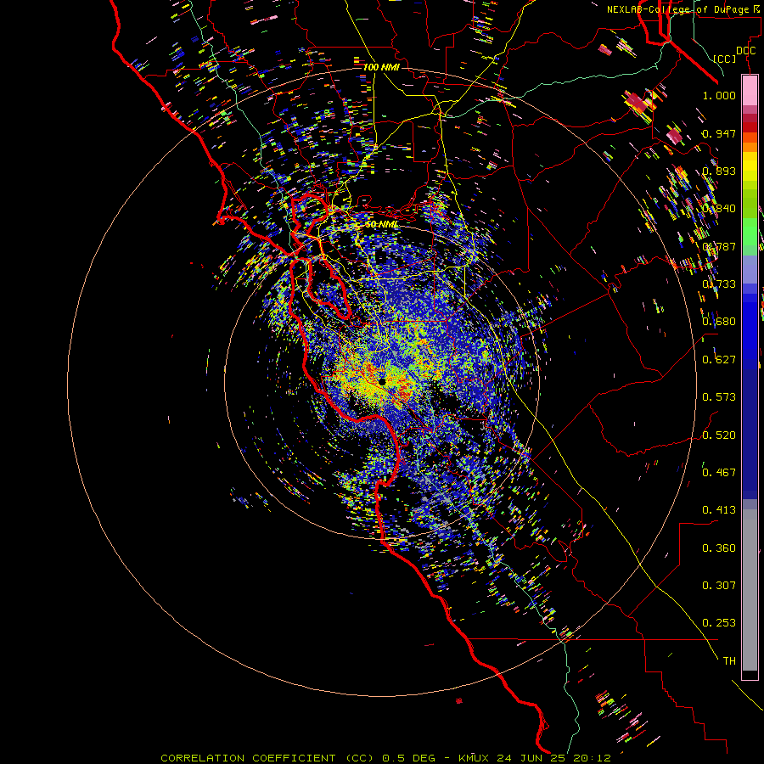Select the 0.413 legend value

point(719,509)
